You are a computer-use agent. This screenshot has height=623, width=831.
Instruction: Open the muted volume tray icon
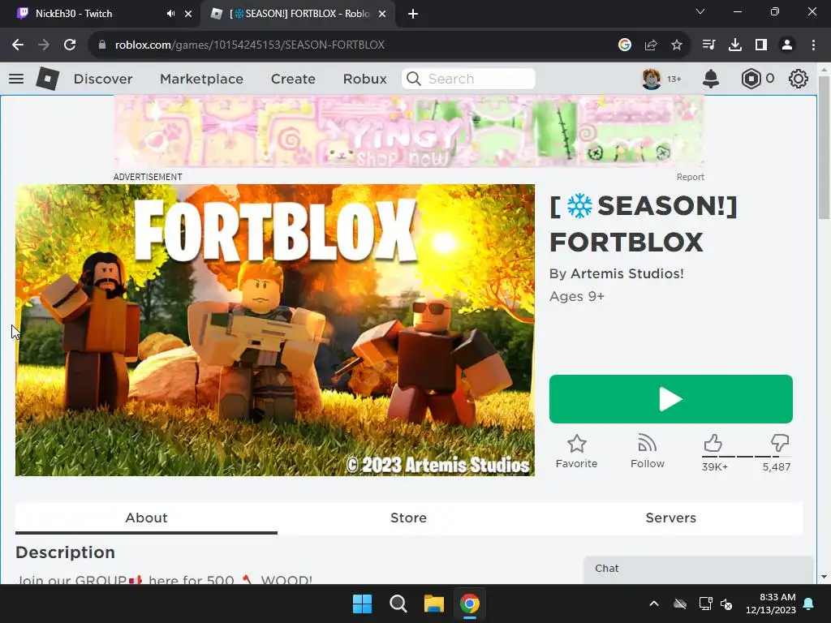point(726,604)
